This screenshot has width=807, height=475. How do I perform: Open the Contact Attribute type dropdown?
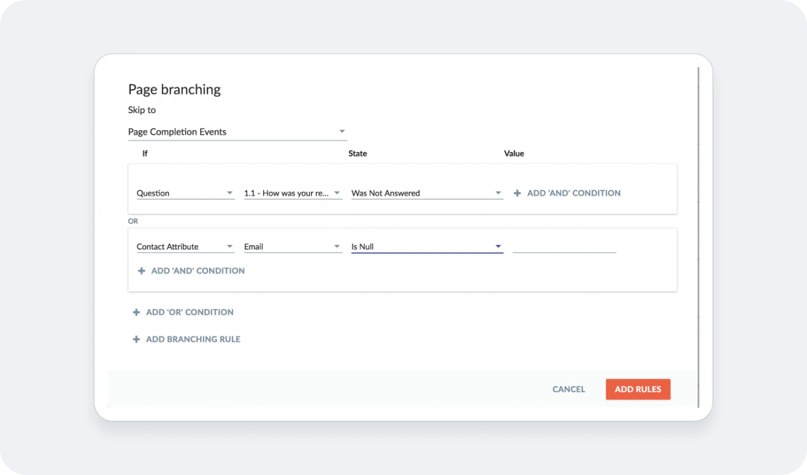185,247
